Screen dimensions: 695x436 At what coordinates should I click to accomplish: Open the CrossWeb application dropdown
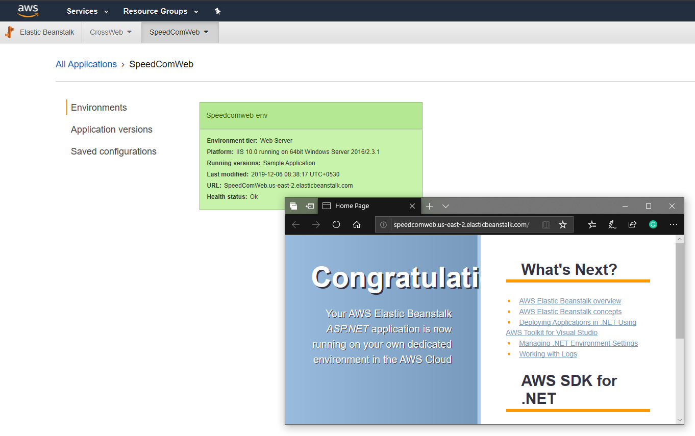pyautogui.click(x=111, y=32)
